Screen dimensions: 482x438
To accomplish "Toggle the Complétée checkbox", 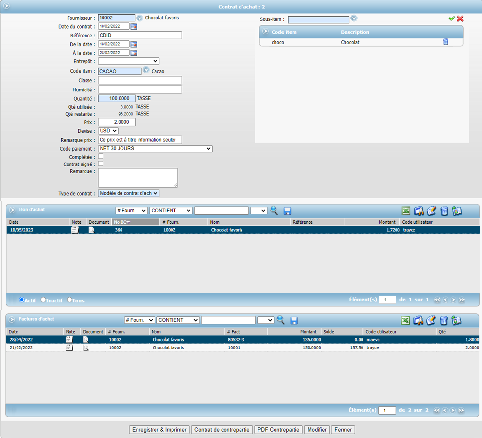I will [101, 157].
